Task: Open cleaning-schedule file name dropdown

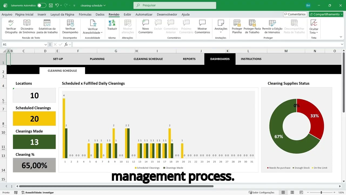Action: (x=104, y=5)
